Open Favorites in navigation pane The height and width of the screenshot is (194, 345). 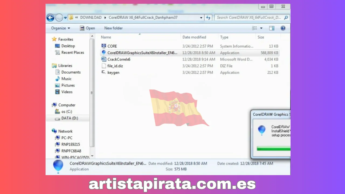click(x=65, y=39)
